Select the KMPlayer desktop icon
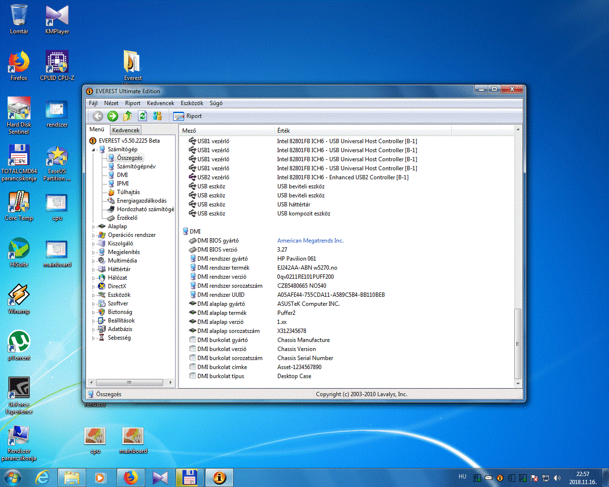 57,19
